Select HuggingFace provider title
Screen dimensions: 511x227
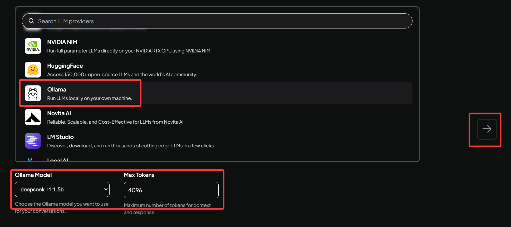pyautogui.click(x=65, y=66)
